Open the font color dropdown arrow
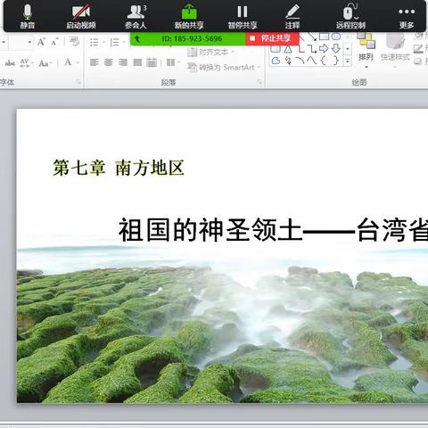 coord(78,62)
